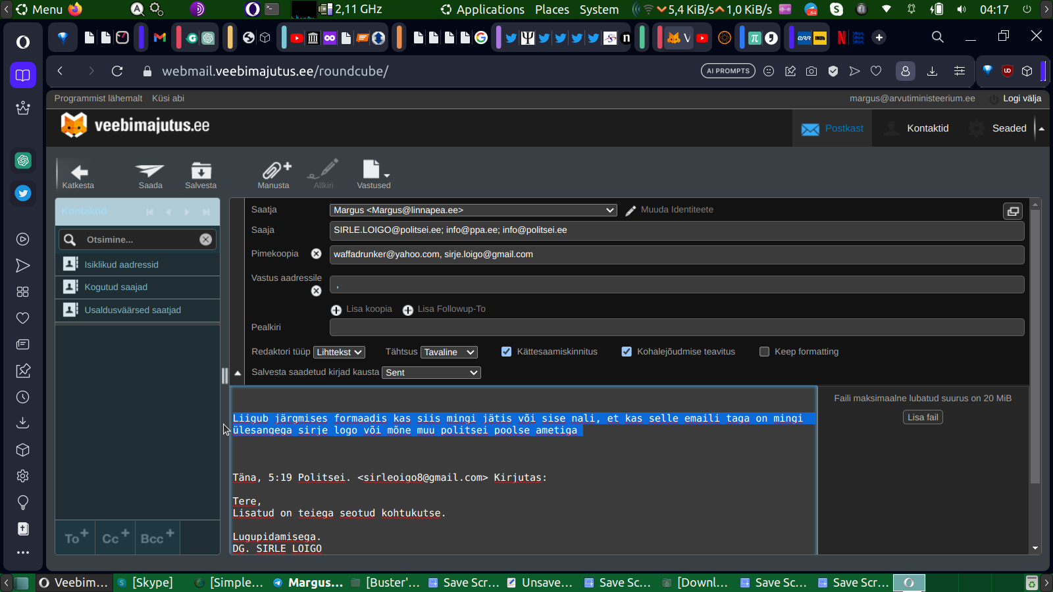Open compose window in new popup icon
This screenshot has width=1053, height=592.
point(1013,211)
